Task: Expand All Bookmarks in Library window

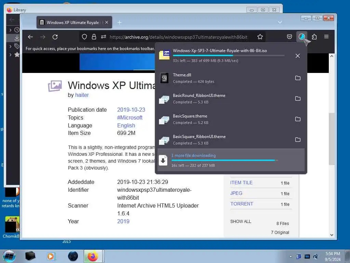Action: [x=10, y=54]
